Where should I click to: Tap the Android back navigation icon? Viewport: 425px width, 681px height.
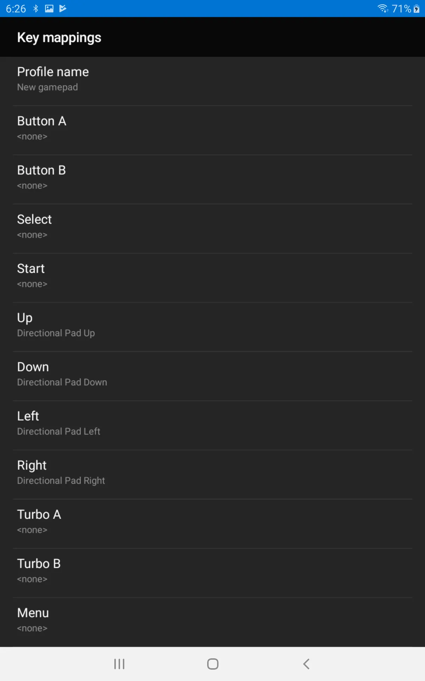click(306, 664)
